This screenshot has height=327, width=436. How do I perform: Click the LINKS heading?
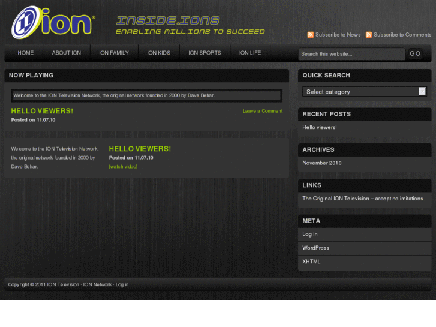coord(312,185)
